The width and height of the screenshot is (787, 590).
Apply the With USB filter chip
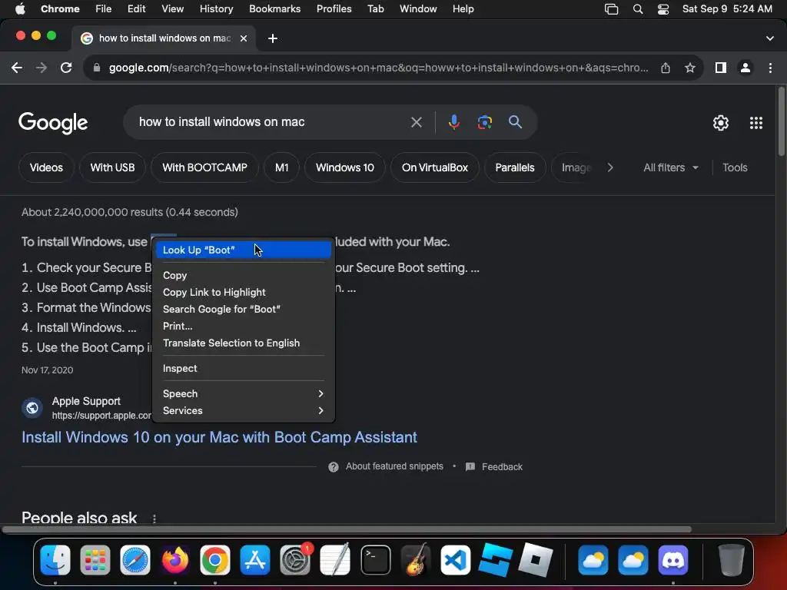112,167
